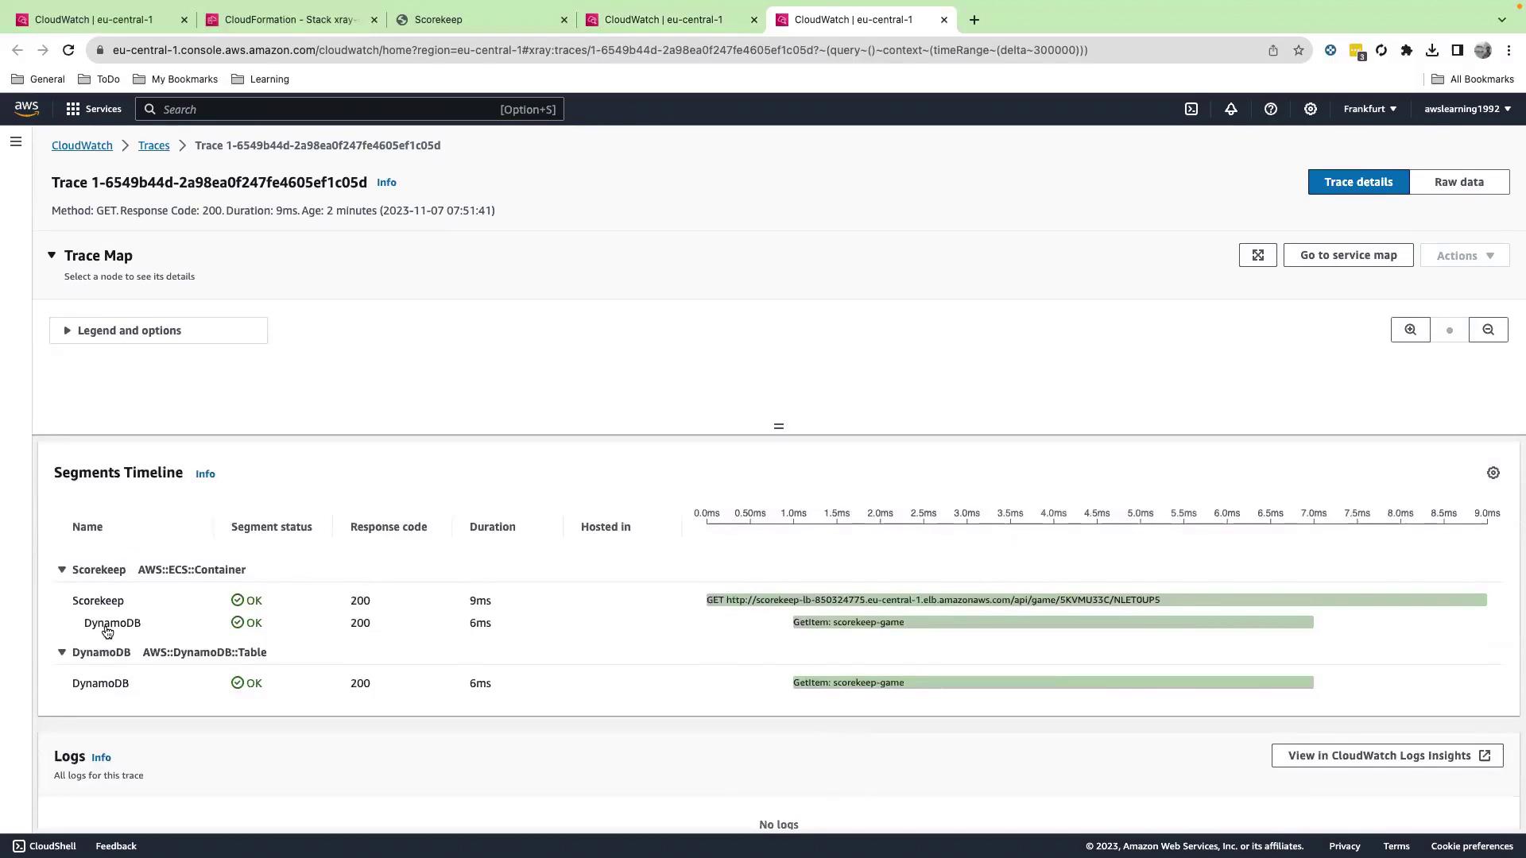This screenshot has width=1526, height=858.
Task: Open Segments Timeline settings gear
Action: 1493,473
